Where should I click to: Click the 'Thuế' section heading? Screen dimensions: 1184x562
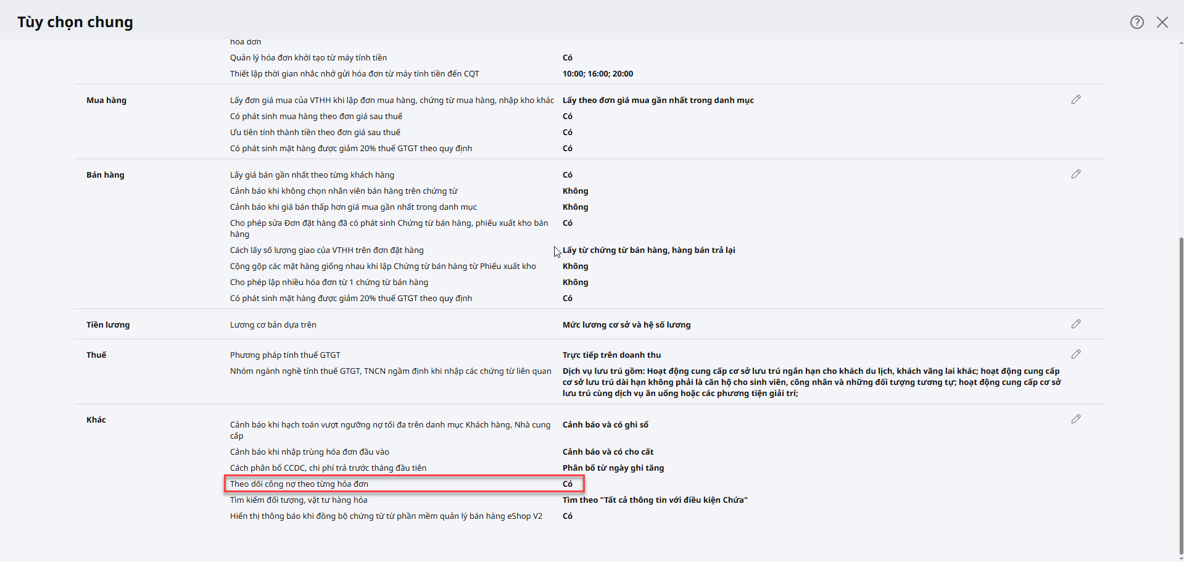pos(96,355)
